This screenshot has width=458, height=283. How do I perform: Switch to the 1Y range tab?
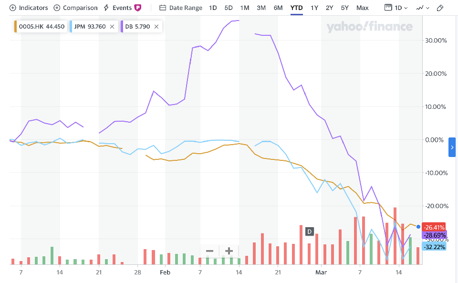click(314, 8)
